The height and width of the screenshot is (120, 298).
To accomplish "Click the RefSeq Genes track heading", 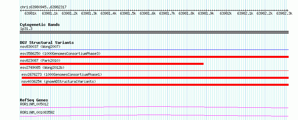I will pyautogui.click(x=34, y=100).
